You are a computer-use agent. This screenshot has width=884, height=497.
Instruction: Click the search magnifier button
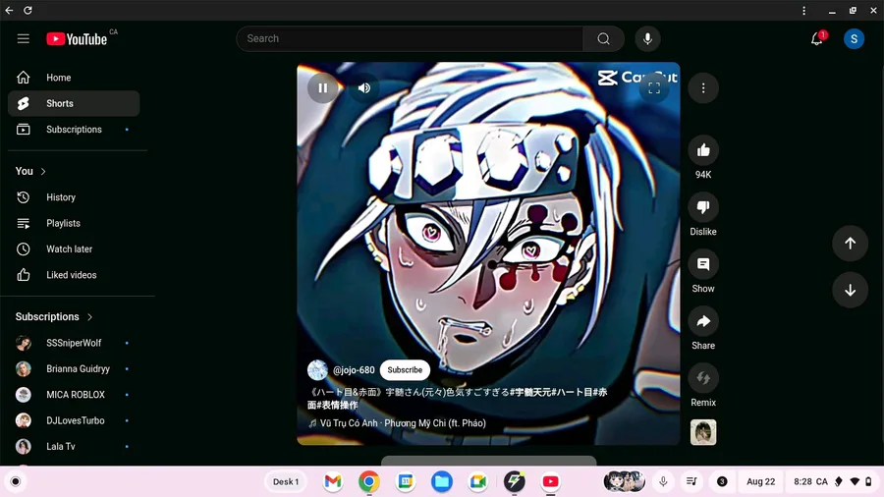tap(603, 39)
